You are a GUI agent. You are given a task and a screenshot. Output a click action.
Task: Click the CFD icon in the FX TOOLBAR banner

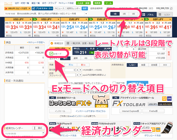[169, 98]
